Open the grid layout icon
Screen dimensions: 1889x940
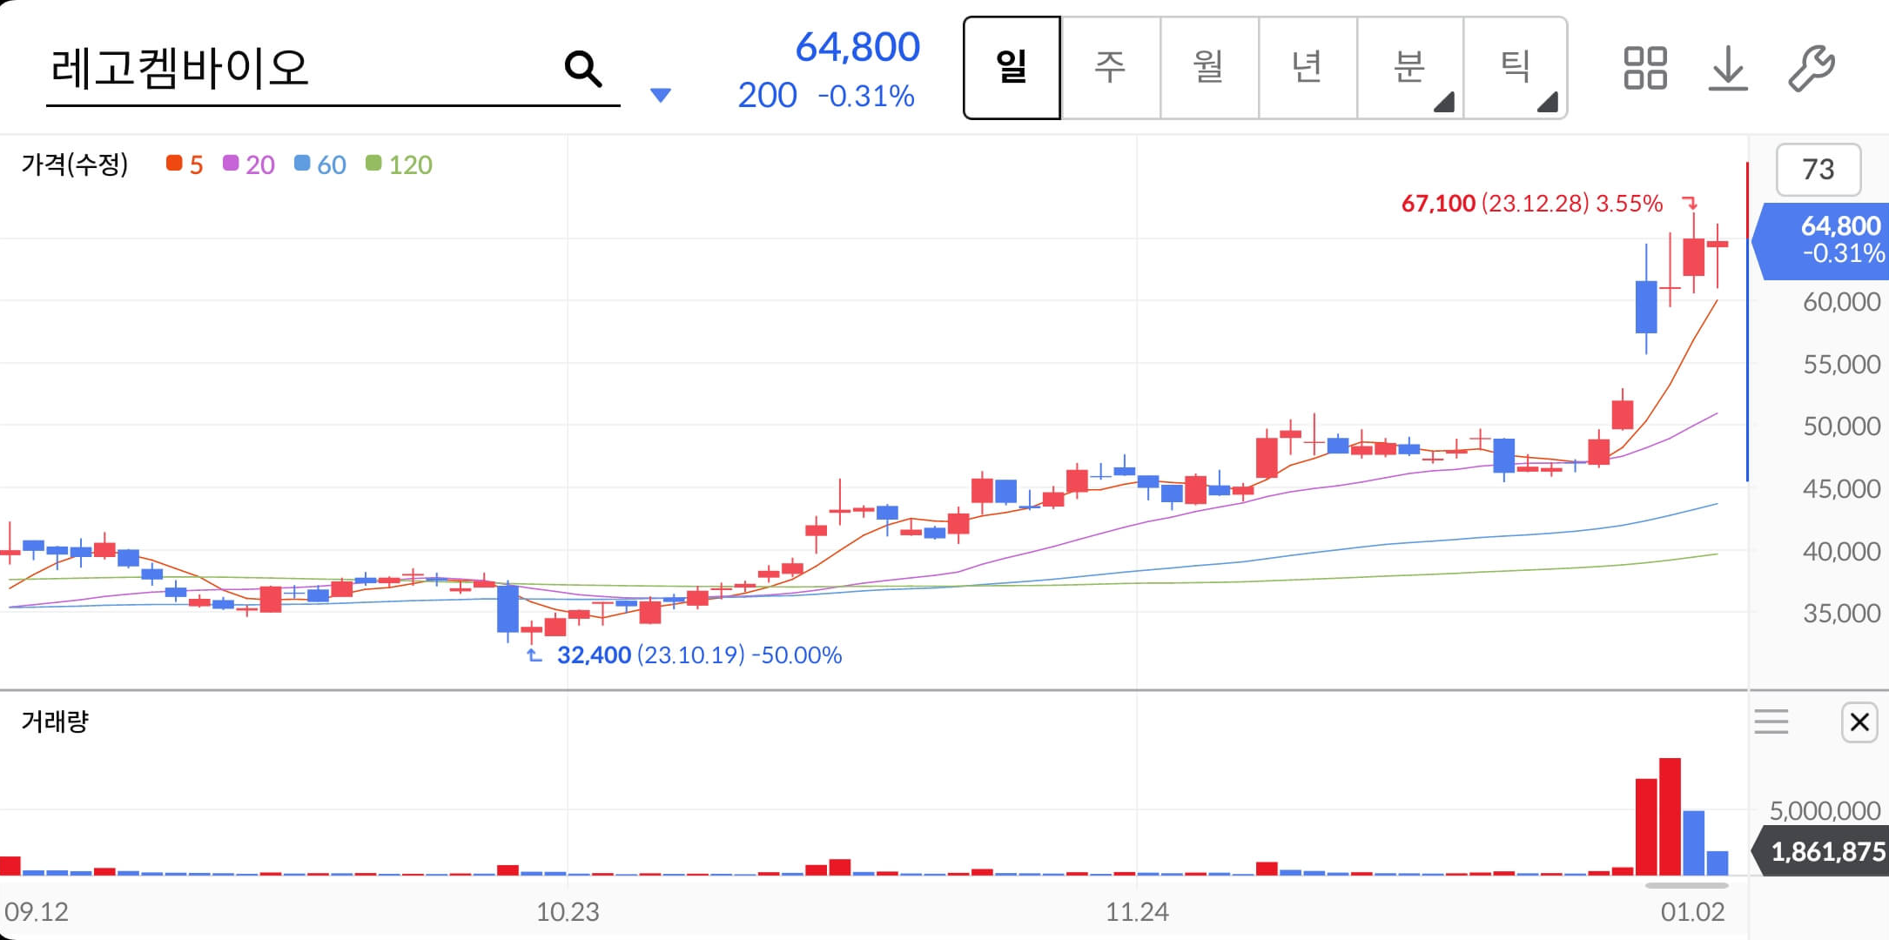1644,68
